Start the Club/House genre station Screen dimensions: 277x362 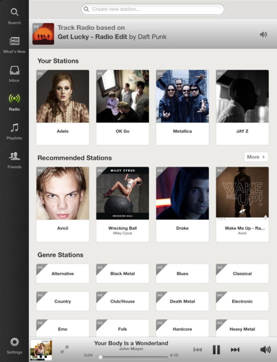click(x=122, y=301)
